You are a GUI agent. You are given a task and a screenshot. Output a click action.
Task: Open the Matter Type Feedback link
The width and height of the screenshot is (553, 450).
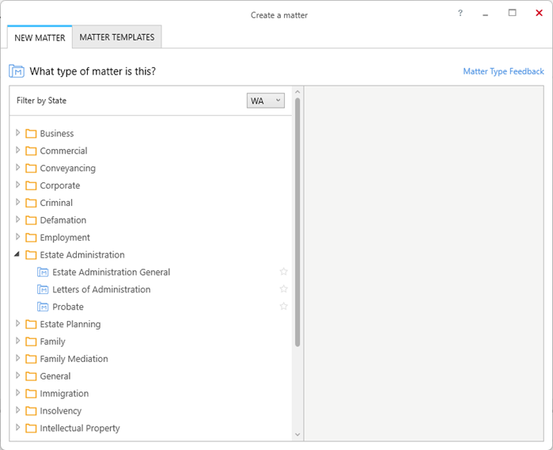click(x=503, y=71)
